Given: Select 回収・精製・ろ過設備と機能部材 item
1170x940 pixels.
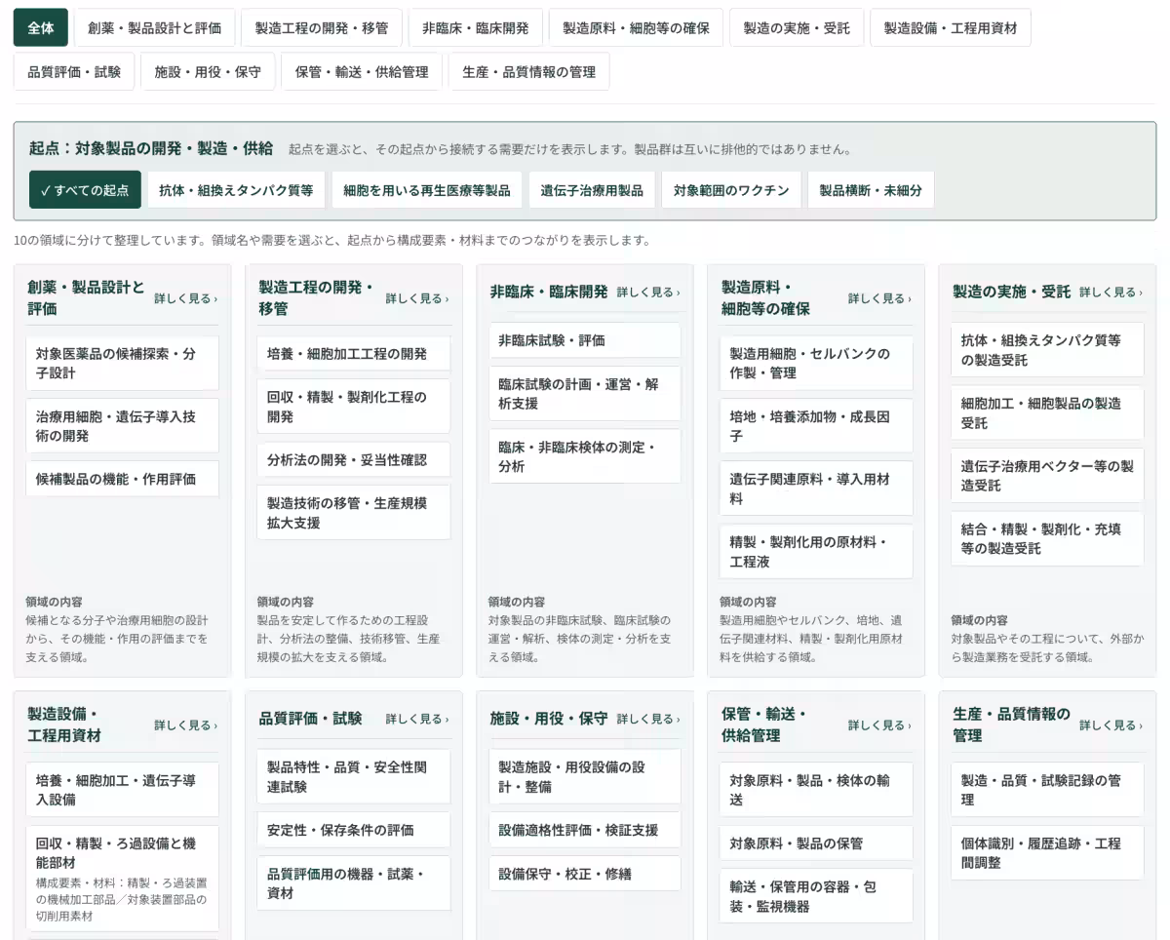Looking at the screenshot, I should tap(123, 879).
